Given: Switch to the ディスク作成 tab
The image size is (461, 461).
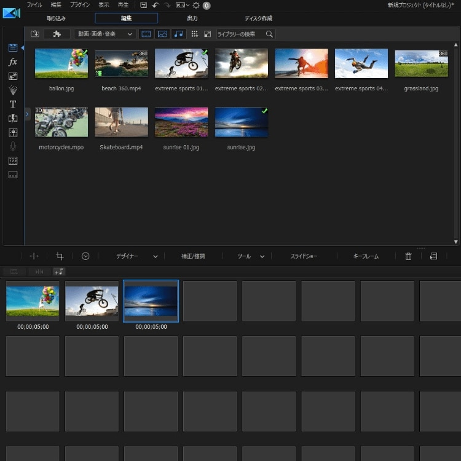Looking at the screenshot, I should pyautogui.click(x=258, y=18).
